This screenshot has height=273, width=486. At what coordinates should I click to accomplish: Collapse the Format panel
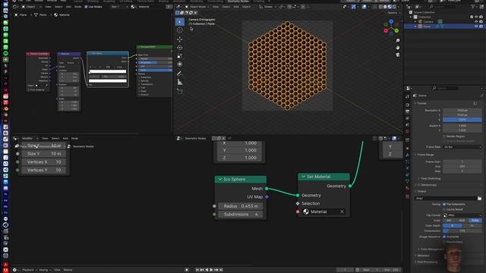click(421, 103)
